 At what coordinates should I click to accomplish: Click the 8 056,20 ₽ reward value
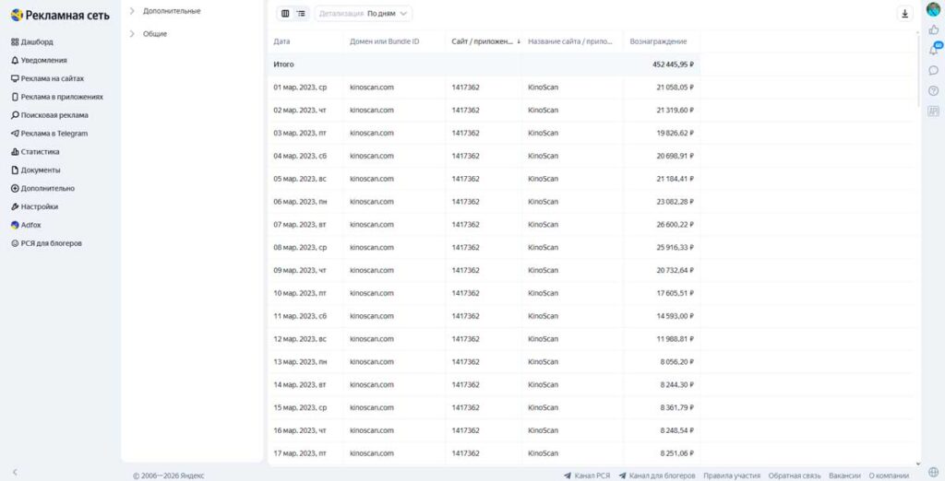click(676, 362)
